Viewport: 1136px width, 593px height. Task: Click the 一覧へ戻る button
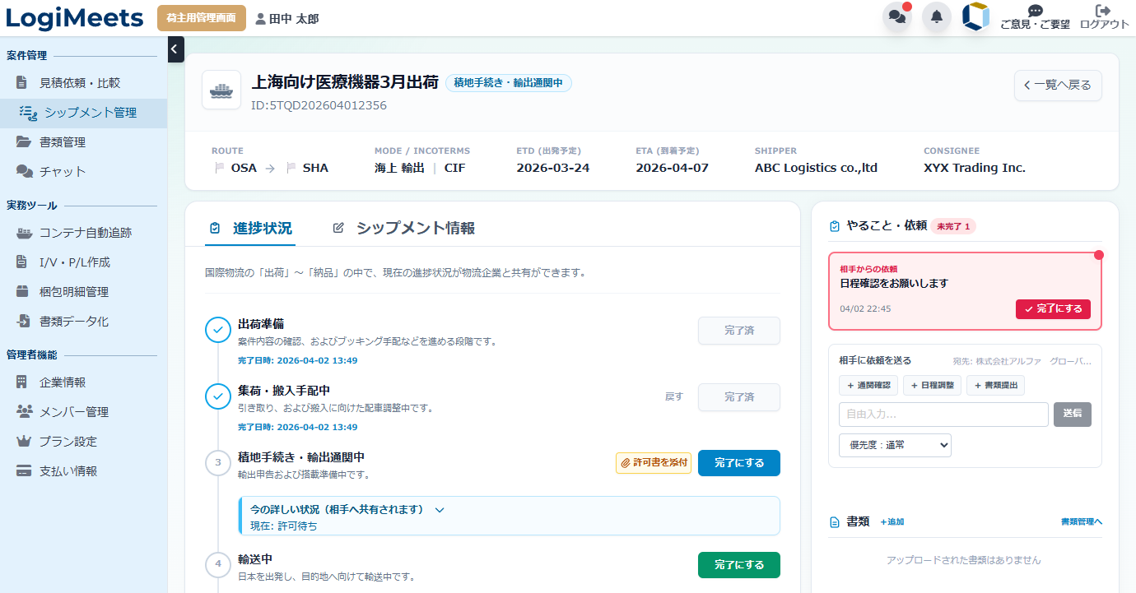[1058, 86]
